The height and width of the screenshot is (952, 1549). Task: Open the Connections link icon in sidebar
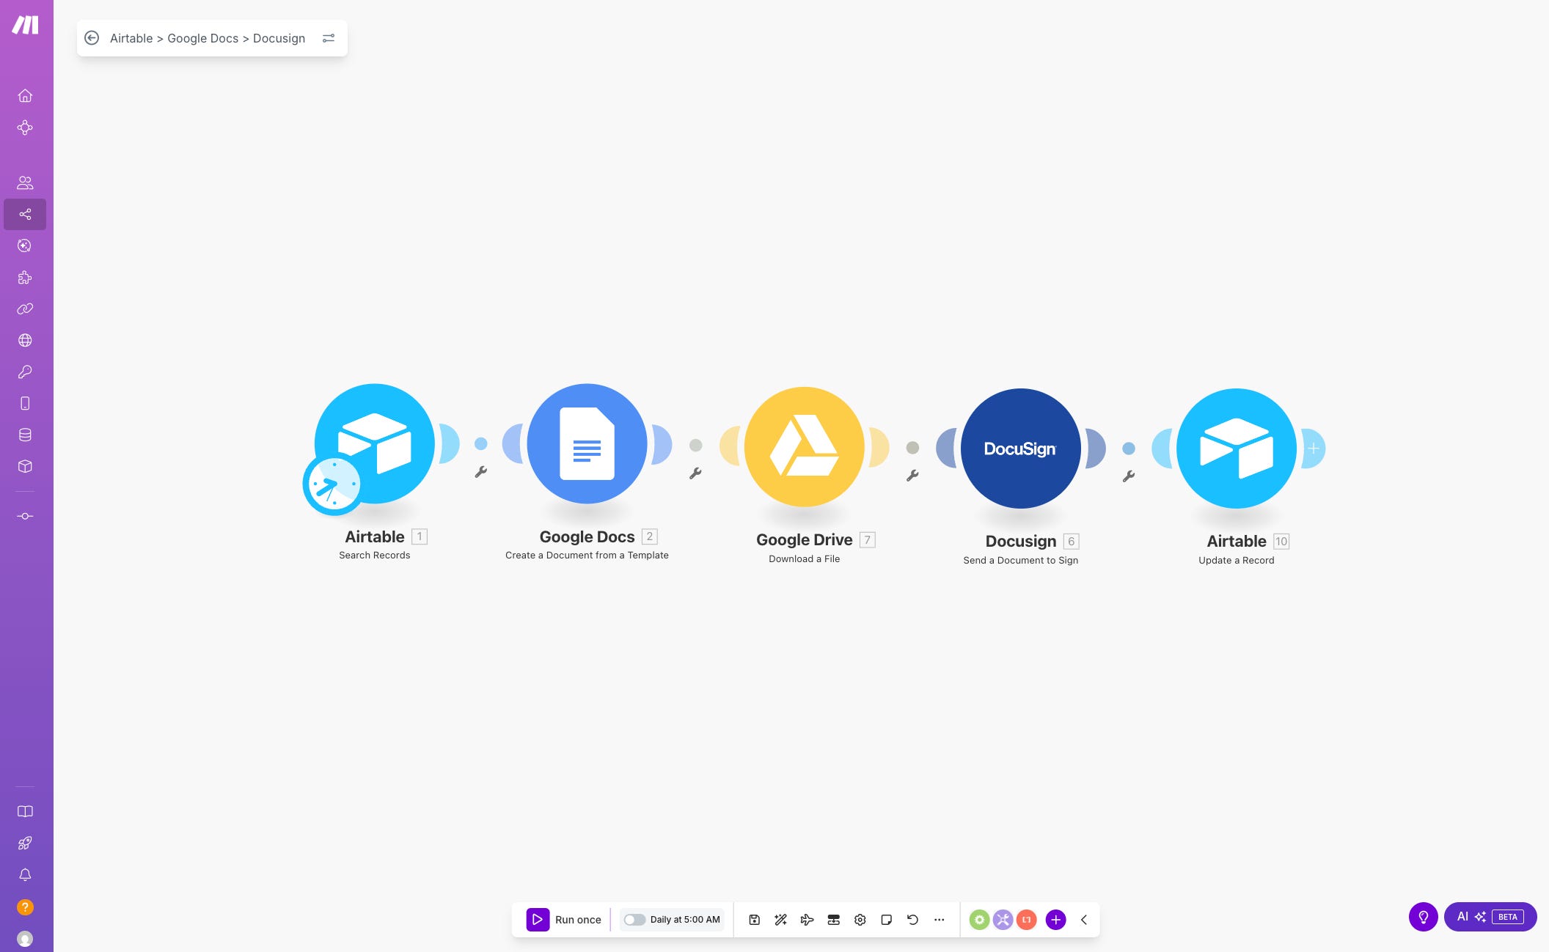(25, 309)
